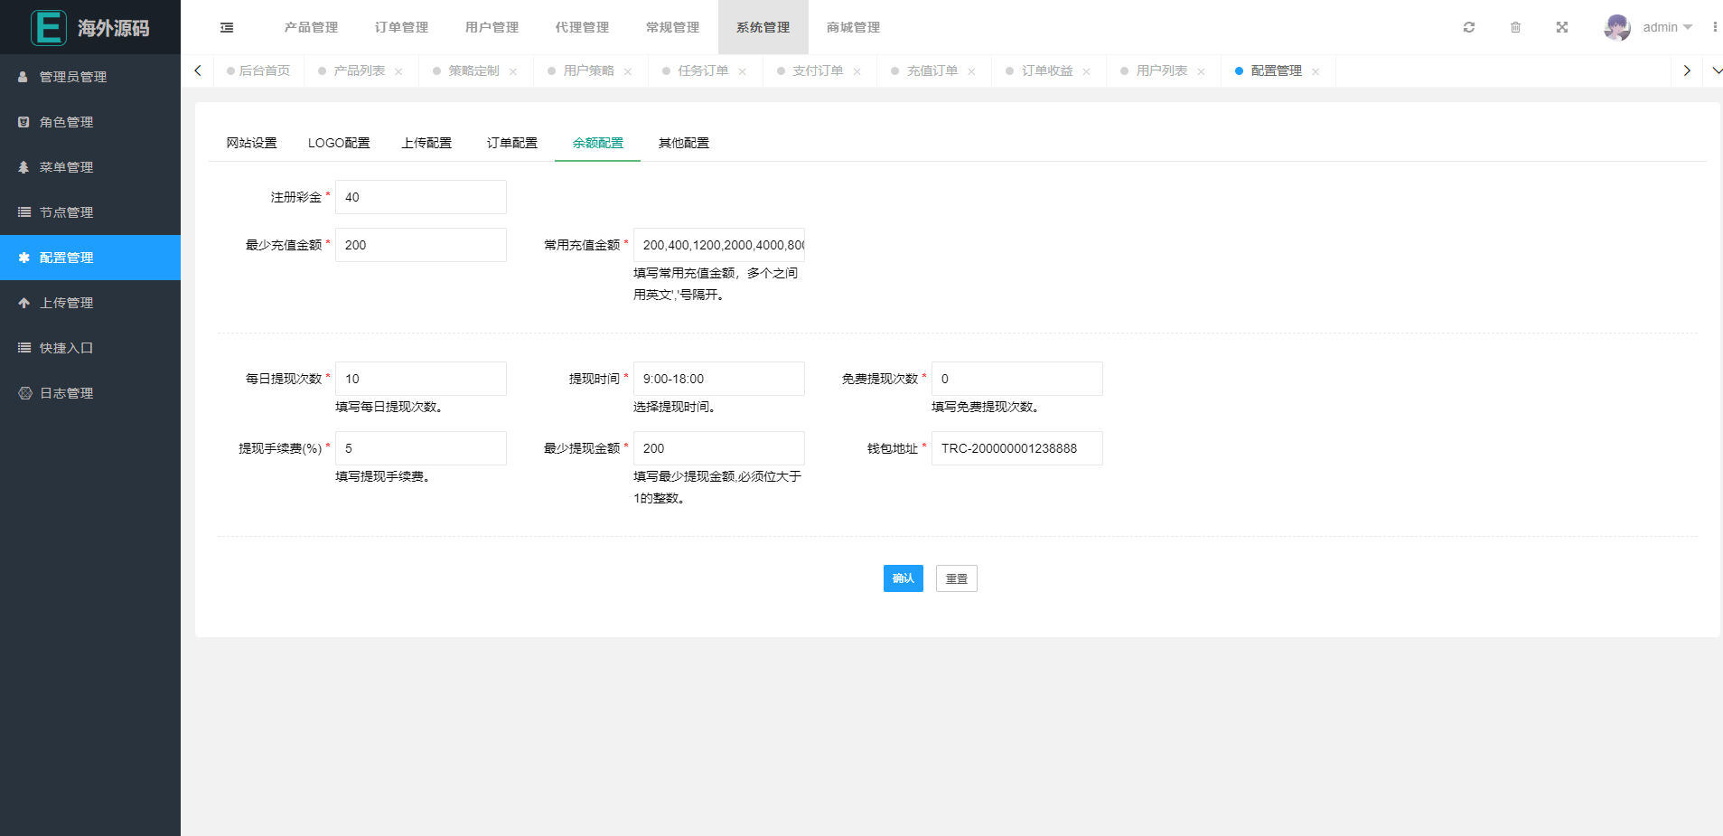Open the admin account dropdown
This screenshot has height=836, width=1723.
(x=1661, y=27)
